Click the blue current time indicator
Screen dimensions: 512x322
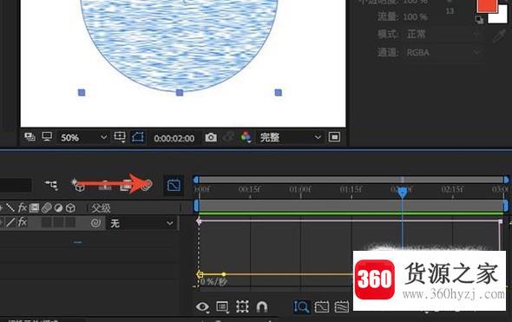(403, 193)
